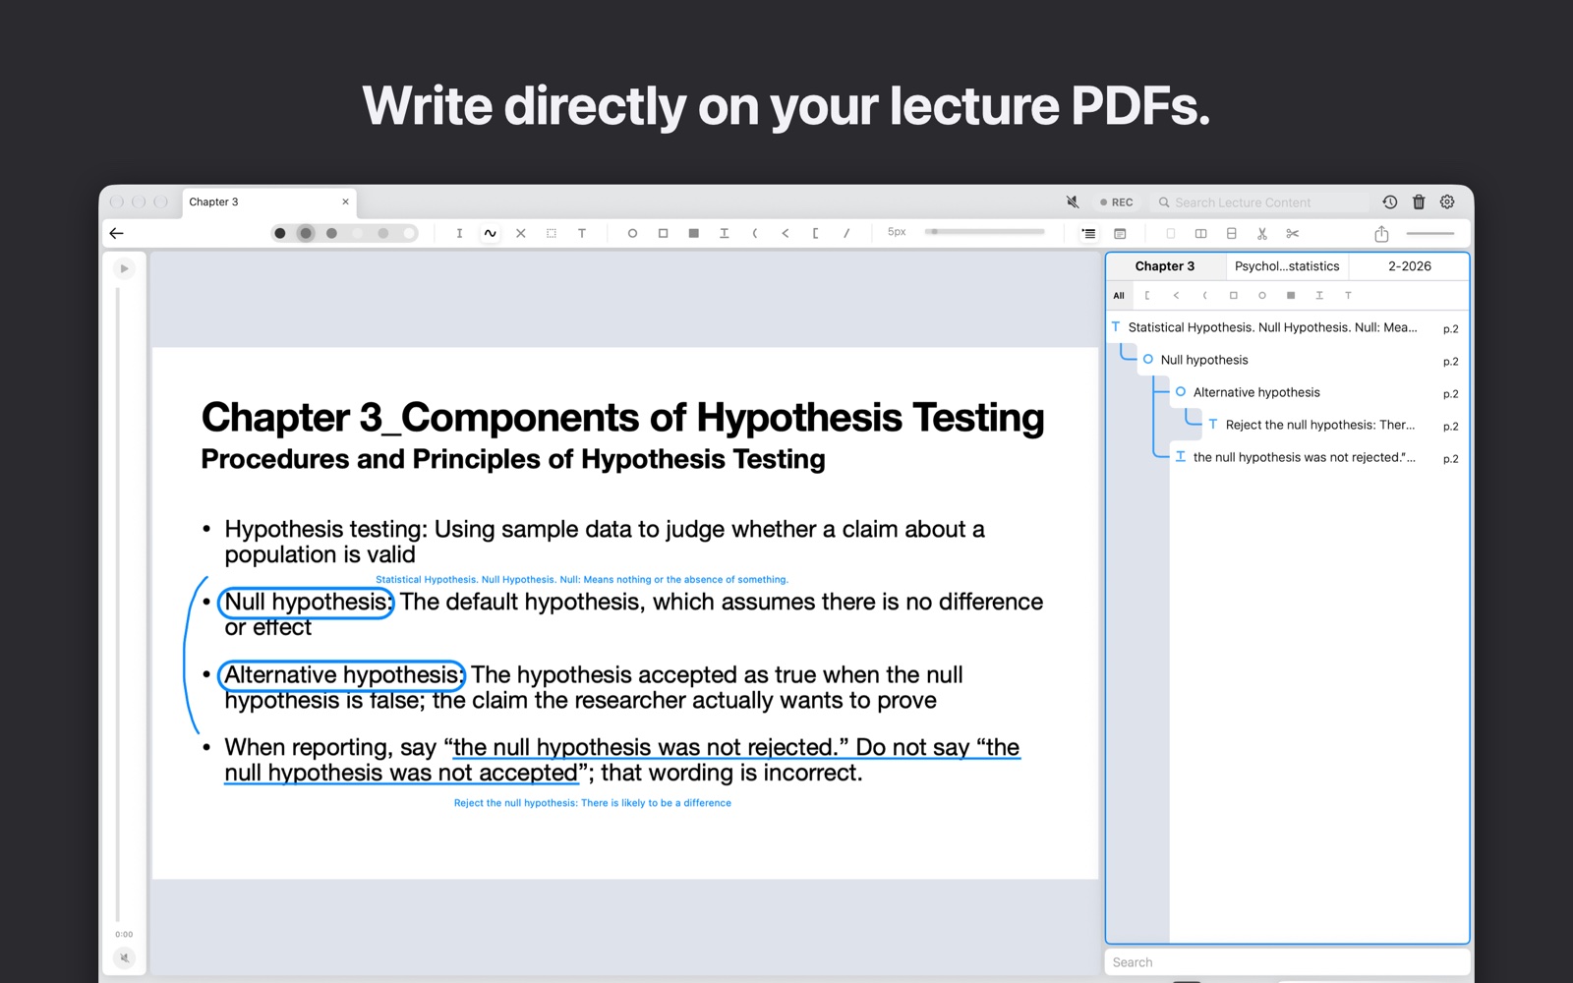Show All annotations filter

[x=1119, y=295]
